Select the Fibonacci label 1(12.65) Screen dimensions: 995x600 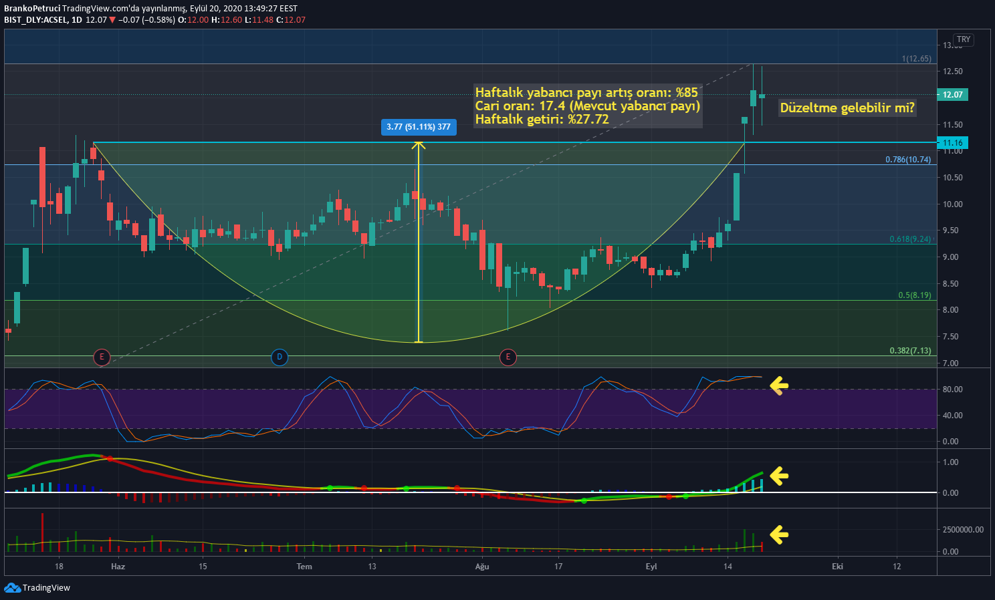click(916, 59)
